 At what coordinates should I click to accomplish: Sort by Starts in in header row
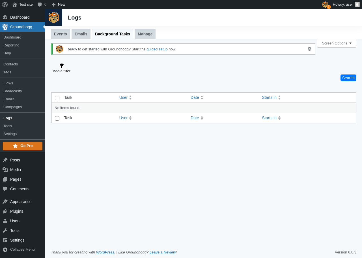(x=271, y=97)
